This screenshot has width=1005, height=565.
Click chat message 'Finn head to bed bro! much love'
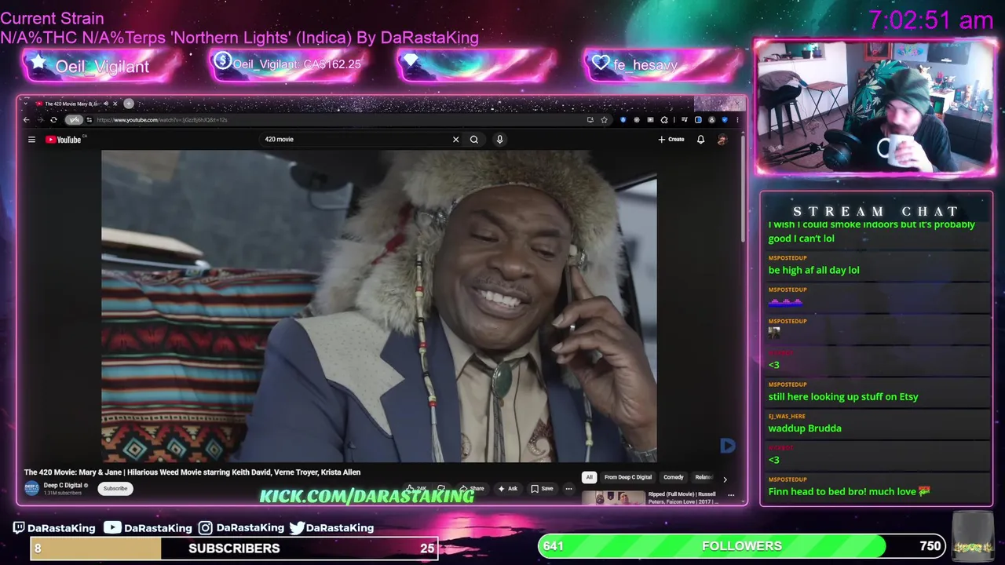(849, 491)
